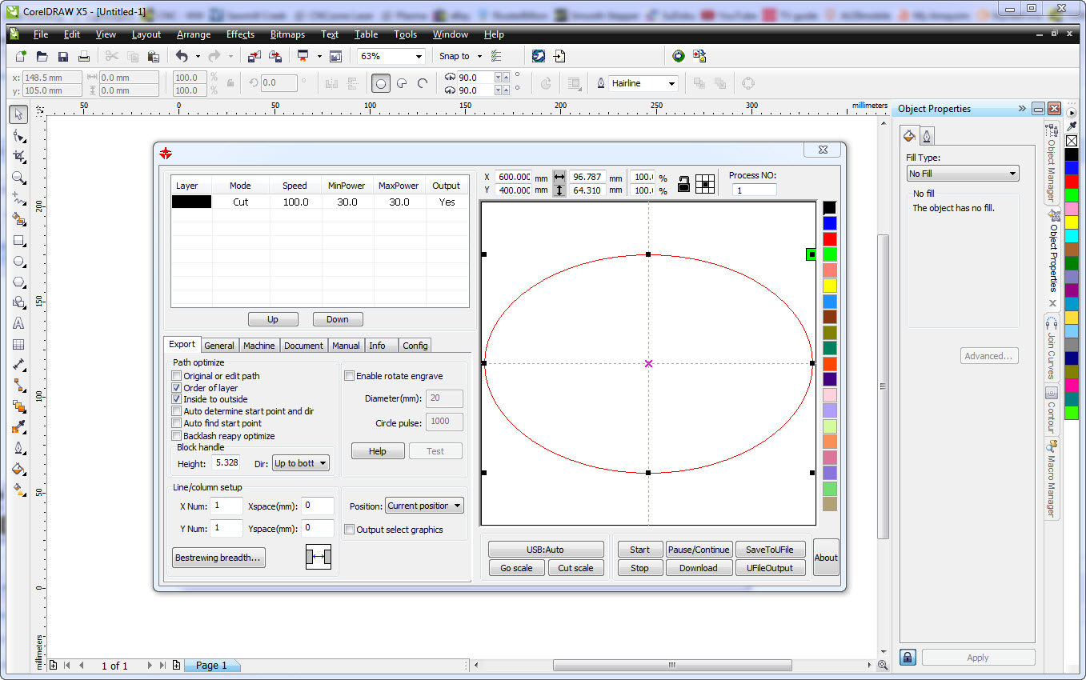Open the Hairline outline width dropdown
The image size is (1086, 680).
(x=671, y=83)
